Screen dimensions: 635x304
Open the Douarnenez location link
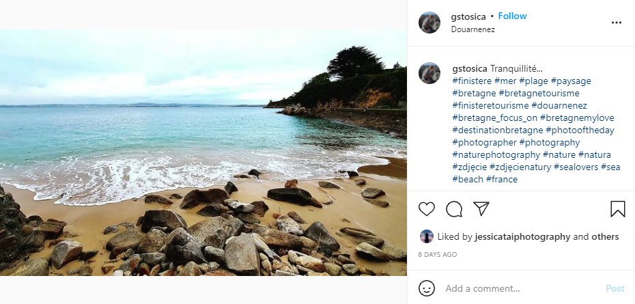[x=472, y=29]
